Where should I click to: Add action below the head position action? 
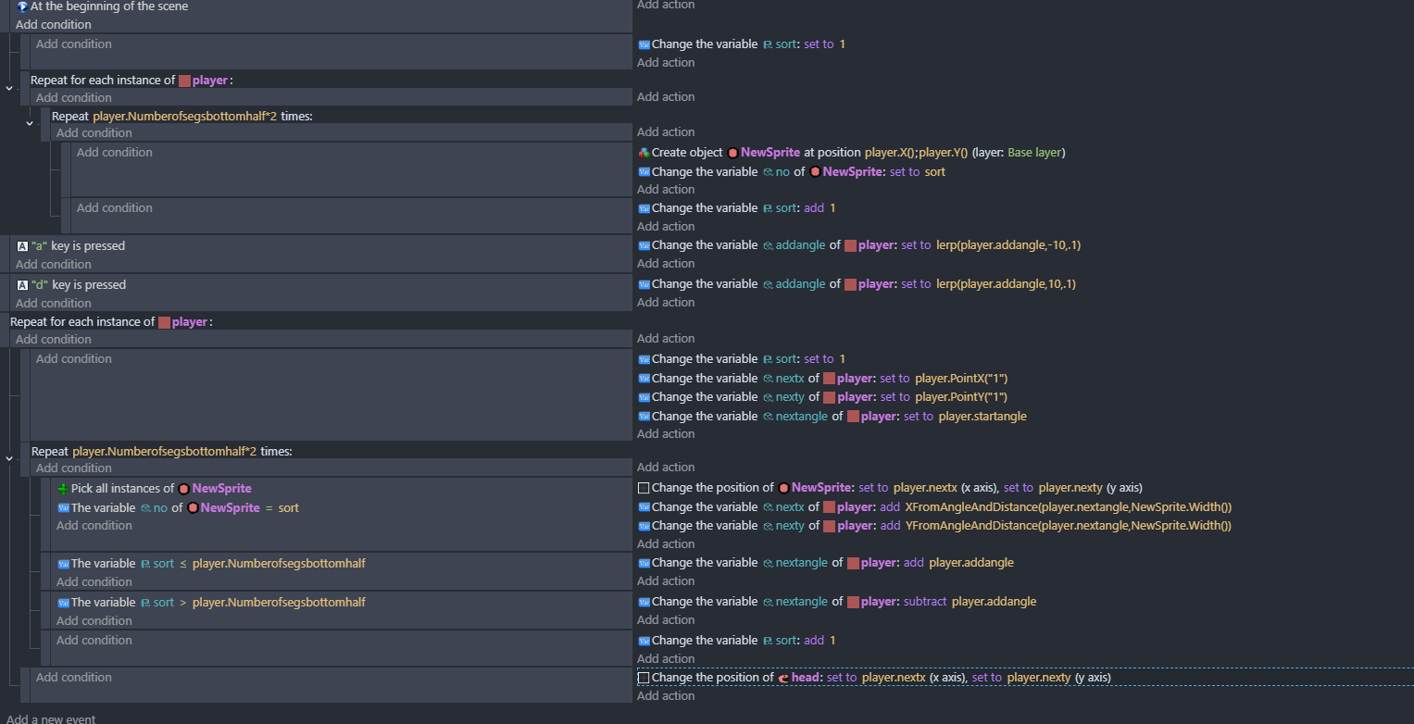(x=665, y=696)
